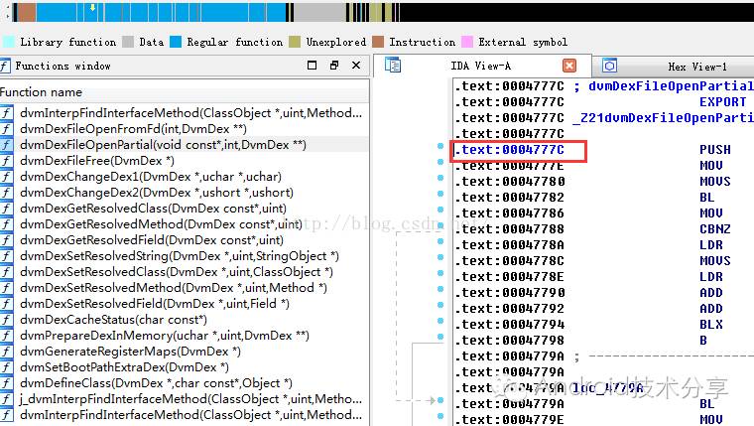The height and width of the screenshot is (426, 754).
Task: Click address .text:0004777C at PUSH instruction
Action: [x=509, y=150]
